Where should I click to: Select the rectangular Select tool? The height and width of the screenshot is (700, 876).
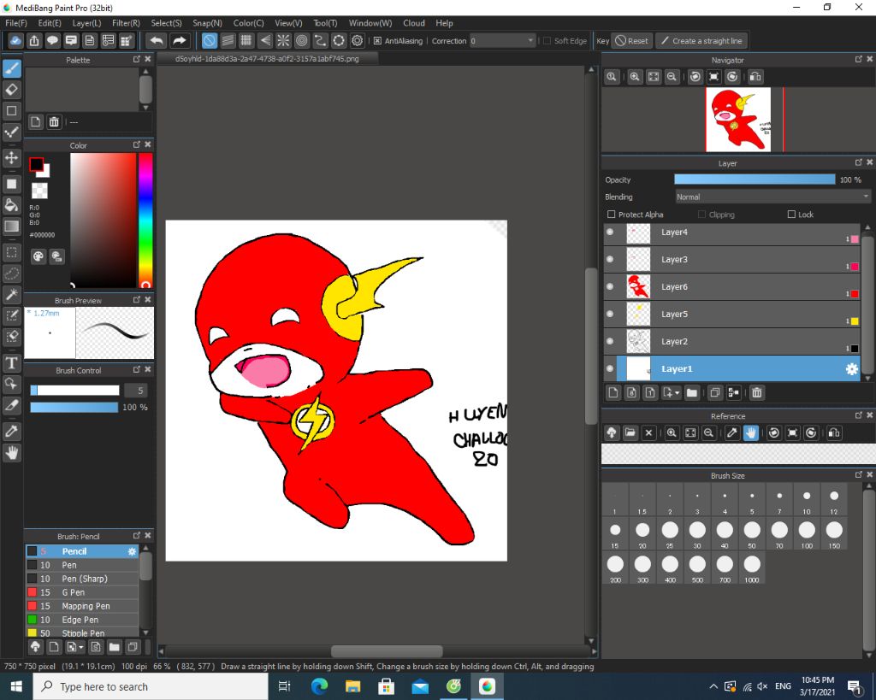12,252
